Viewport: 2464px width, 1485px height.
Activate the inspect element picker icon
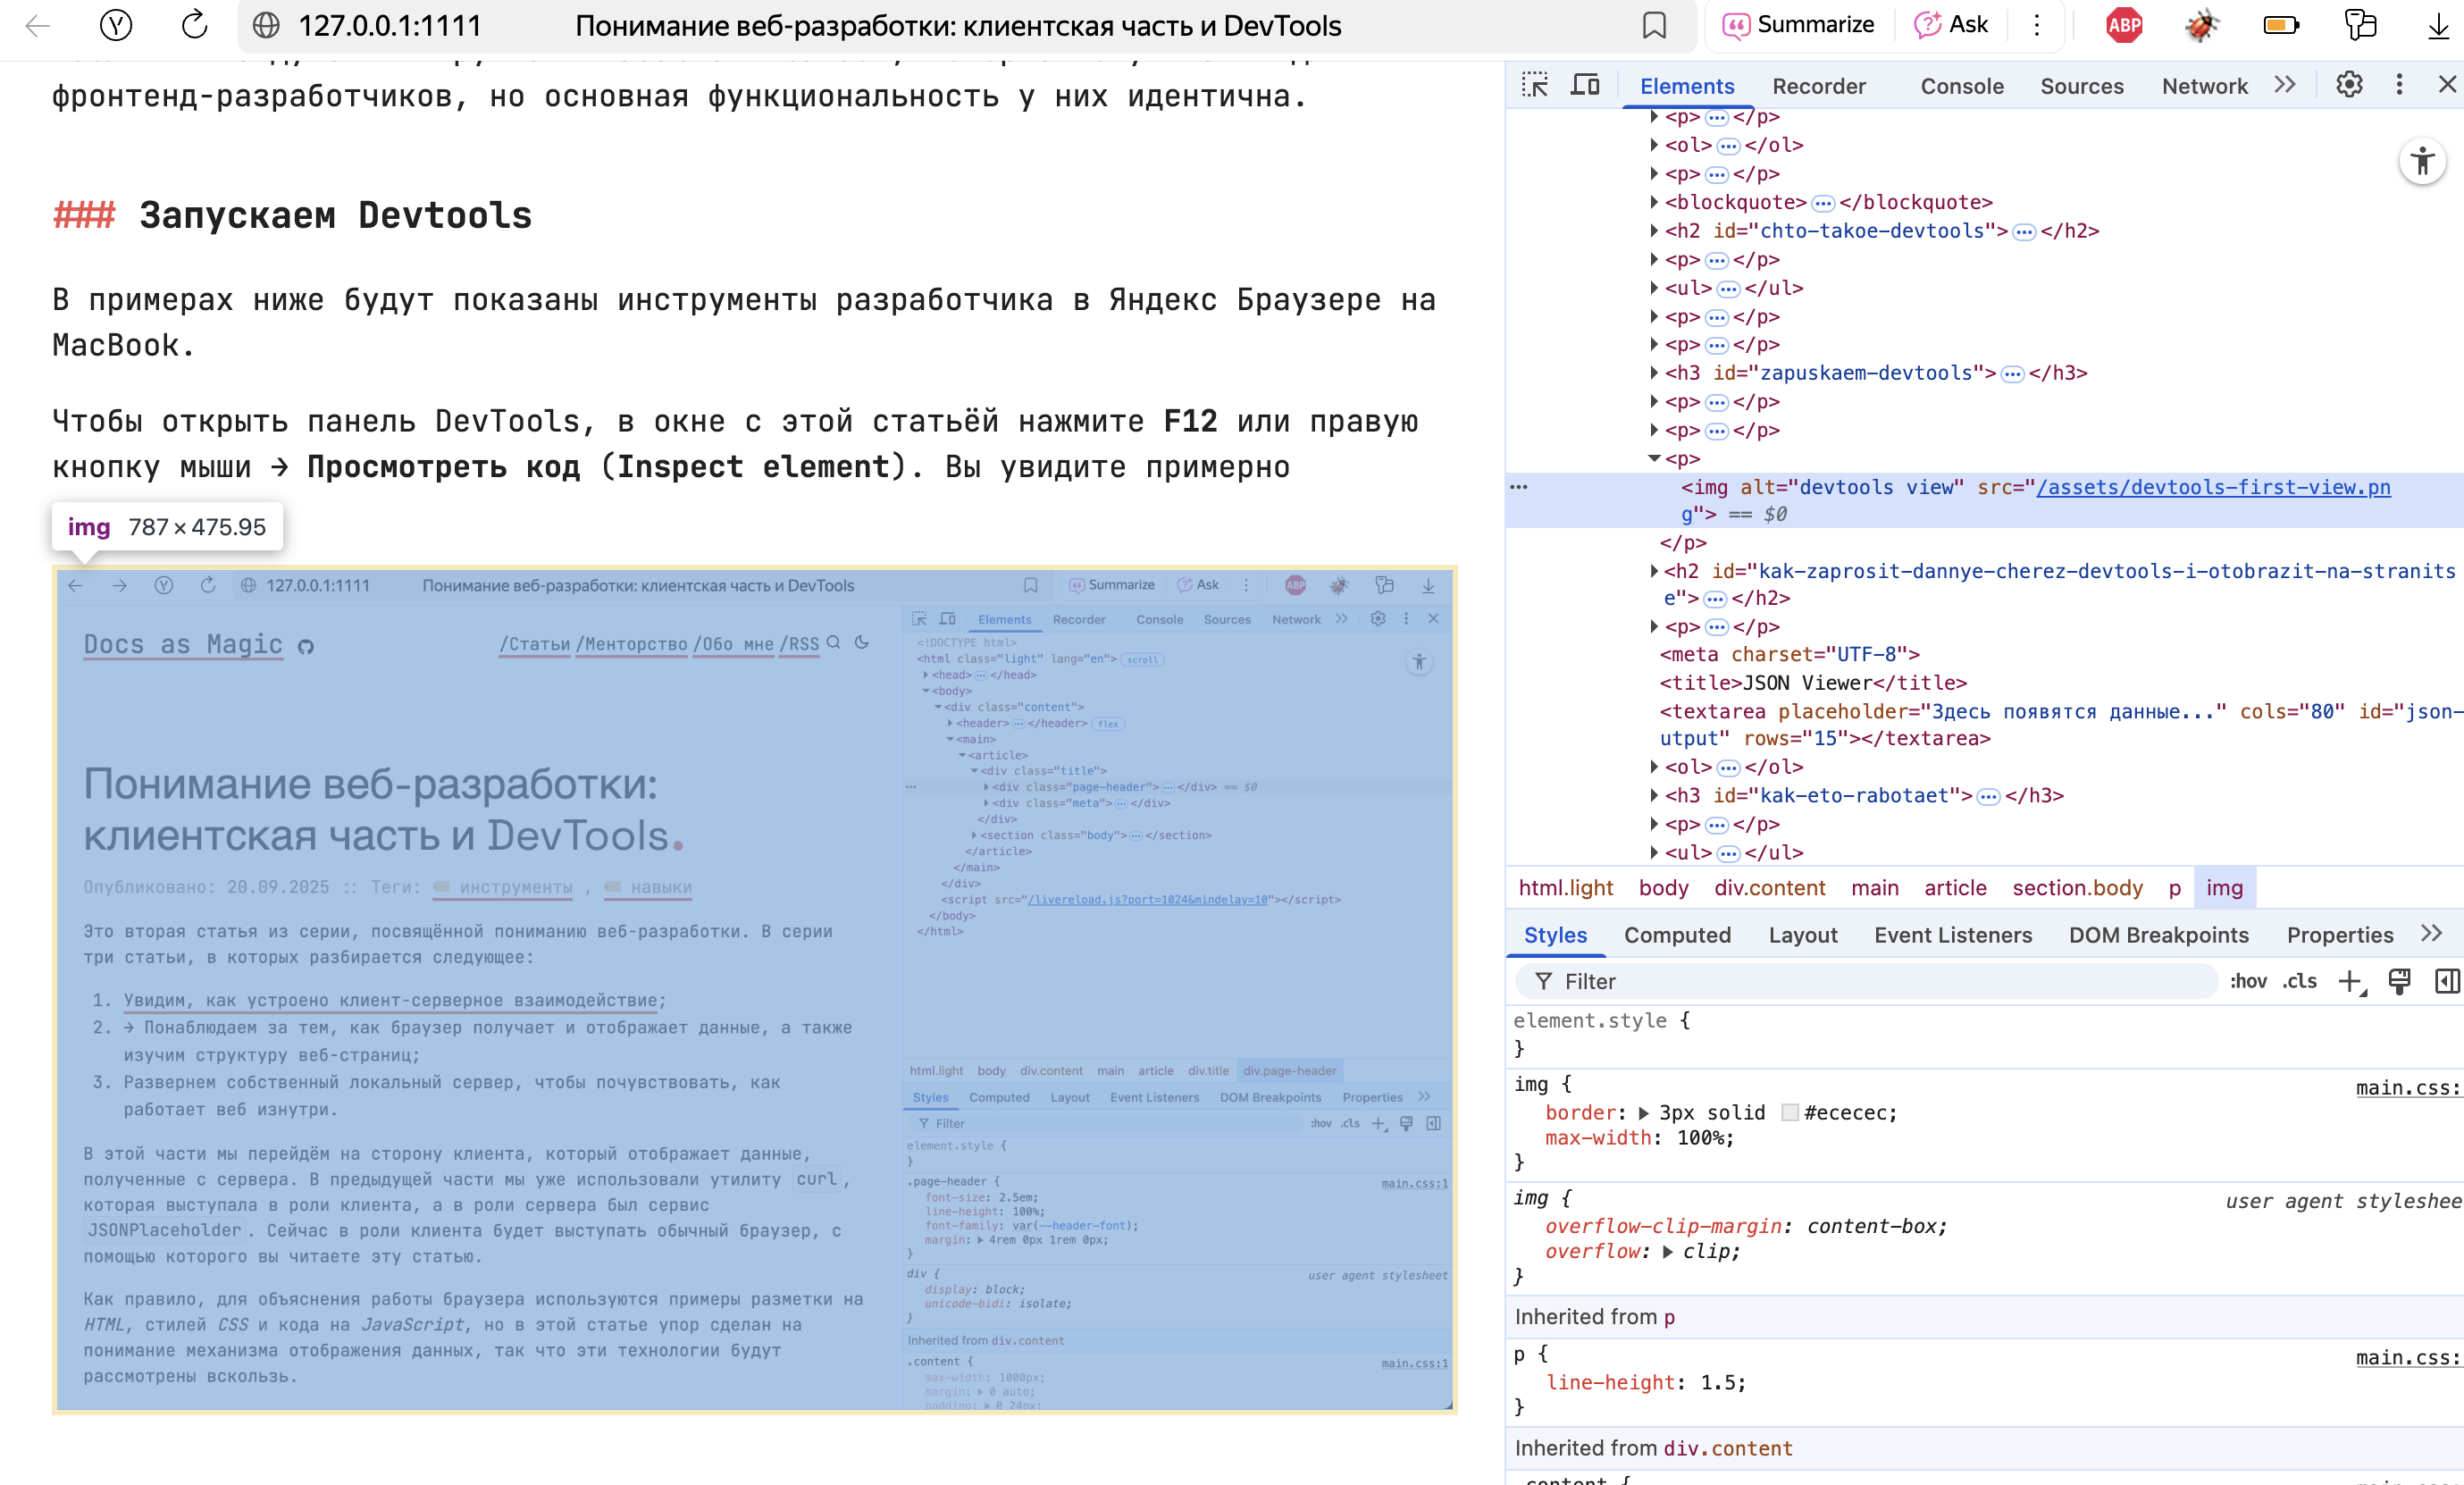(1534, 85)
